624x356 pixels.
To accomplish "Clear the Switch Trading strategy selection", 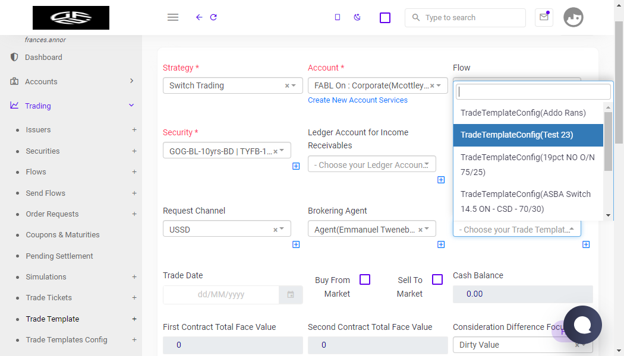I will (x=287, y=86).
